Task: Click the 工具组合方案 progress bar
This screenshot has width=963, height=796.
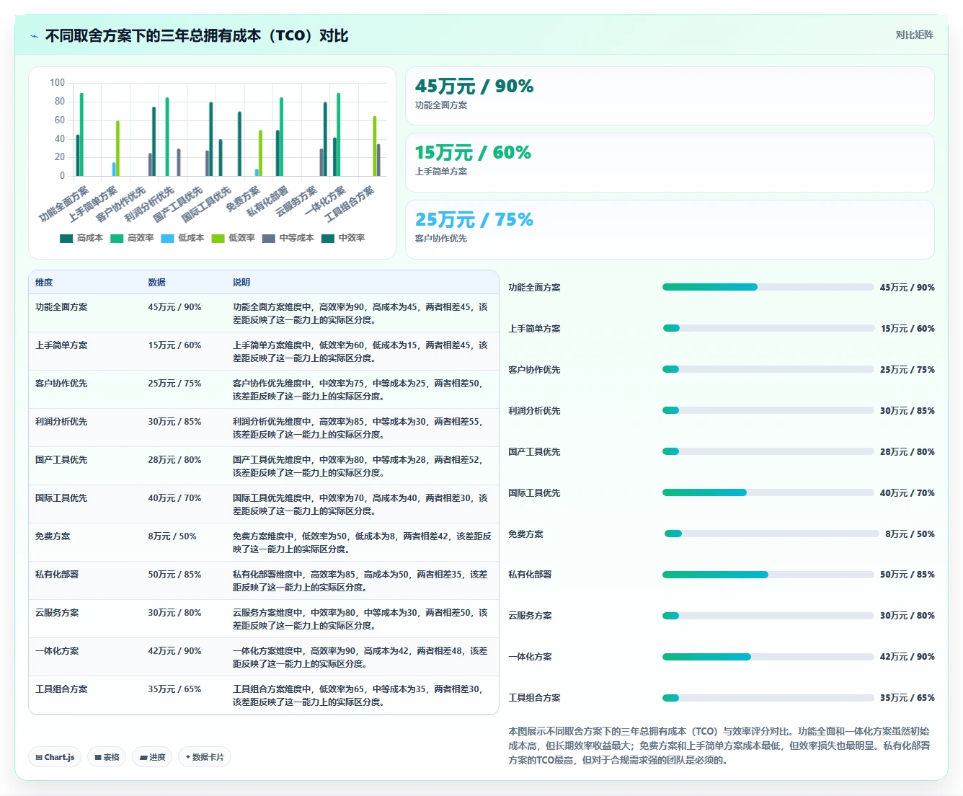Action: coord(768,698)
